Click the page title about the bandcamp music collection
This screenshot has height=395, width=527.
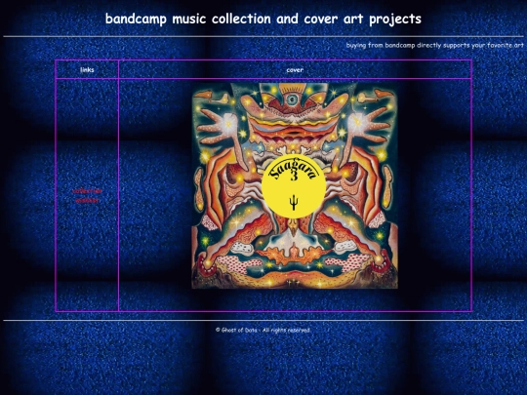(x=263, y=19)
